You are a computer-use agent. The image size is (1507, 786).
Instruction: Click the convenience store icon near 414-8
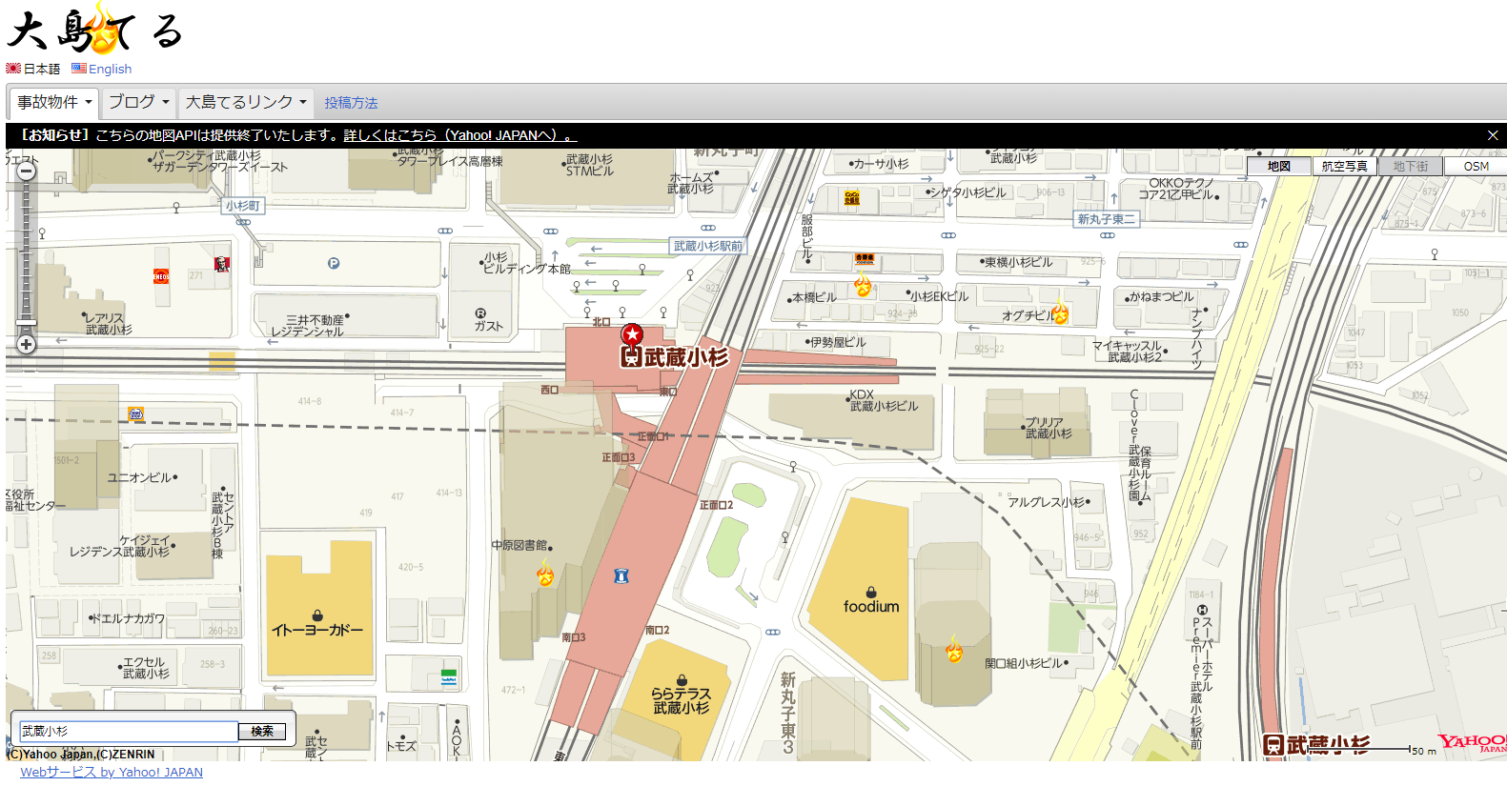[136, 413]
